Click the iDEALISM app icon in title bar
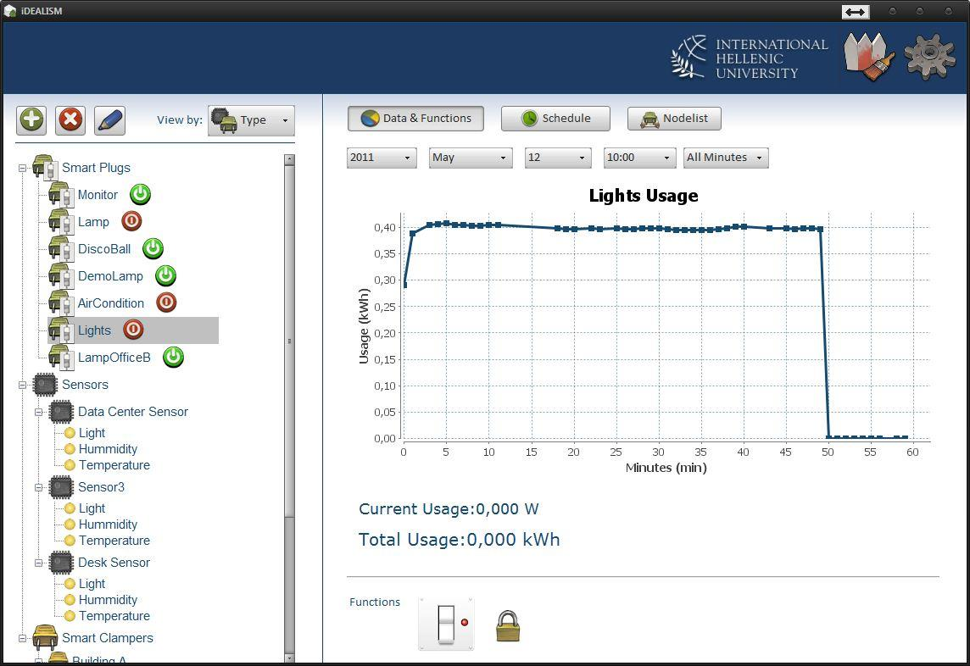The image size is (970, 666). tap(10, 11)
